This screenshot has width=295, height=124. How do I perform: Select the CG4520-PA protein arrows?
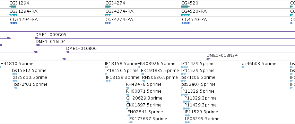coord(186,23)
